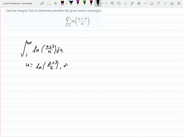Select the Lasso Select tool
This screenshot has width=183, height=137.
click(x=49, y=3)
